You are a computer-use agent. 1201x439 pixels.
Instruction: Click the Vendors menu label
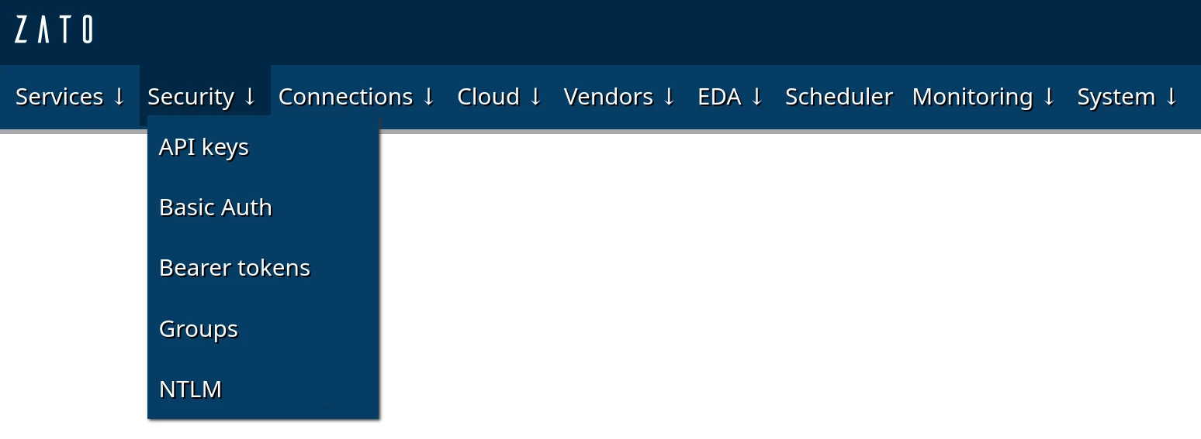[608, 97]
